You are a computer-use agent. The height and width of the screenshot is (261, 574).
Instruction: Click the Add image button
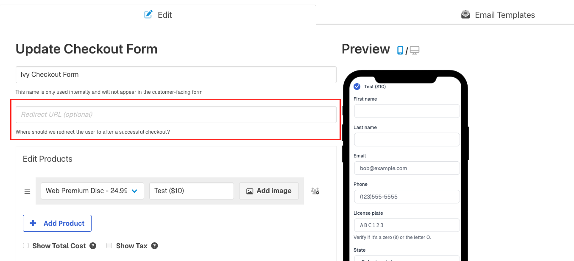pyautogui.click(x=269, y=191)
